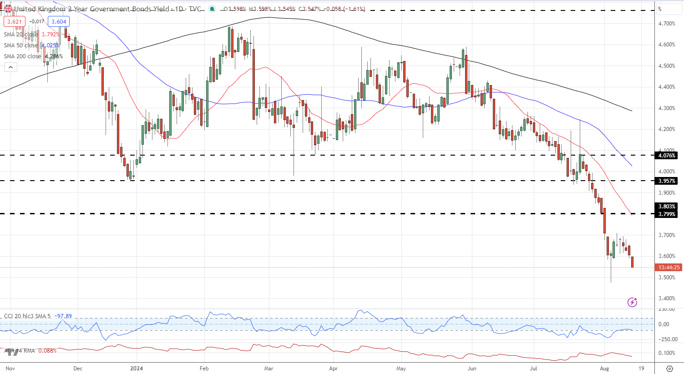Click the red sell price 3.621 button
Image resolution: width=684 pixels, height=374 pixels.
coord(14,22)
